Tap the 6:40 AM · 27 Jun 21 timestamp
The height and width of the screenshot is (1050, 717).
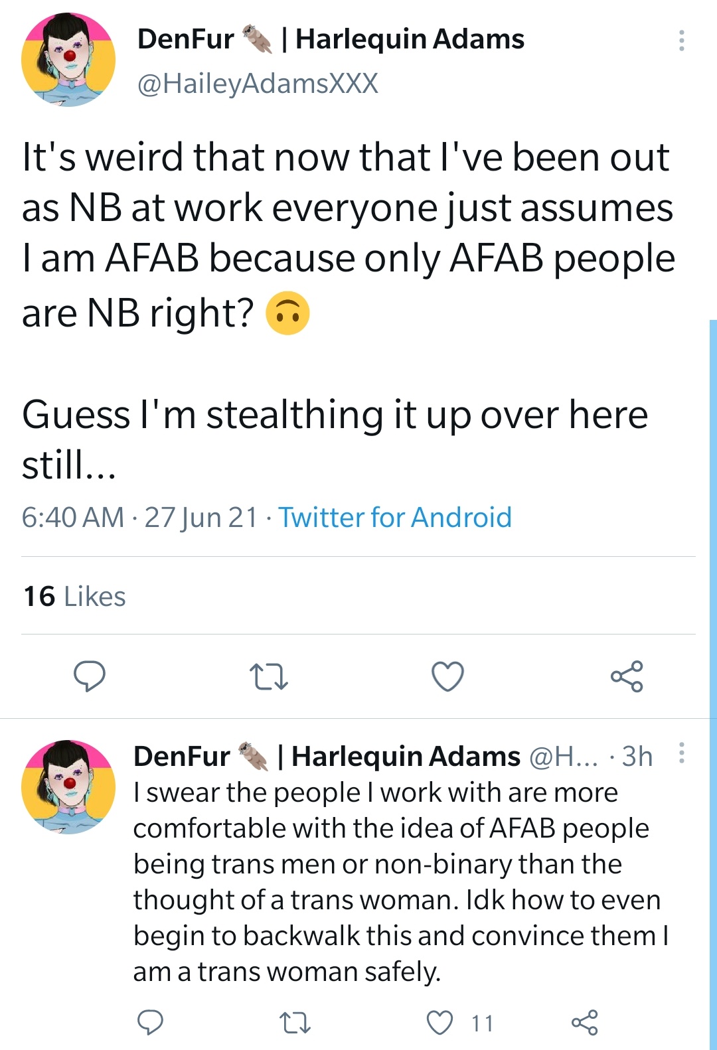click(139, 517)
